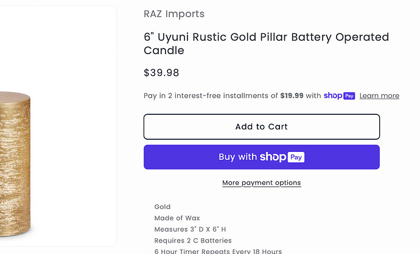Click the Uyuni Rustic Gold Pillar product title
The height and width of the screenshot is (254, 420).
[266, 44]
